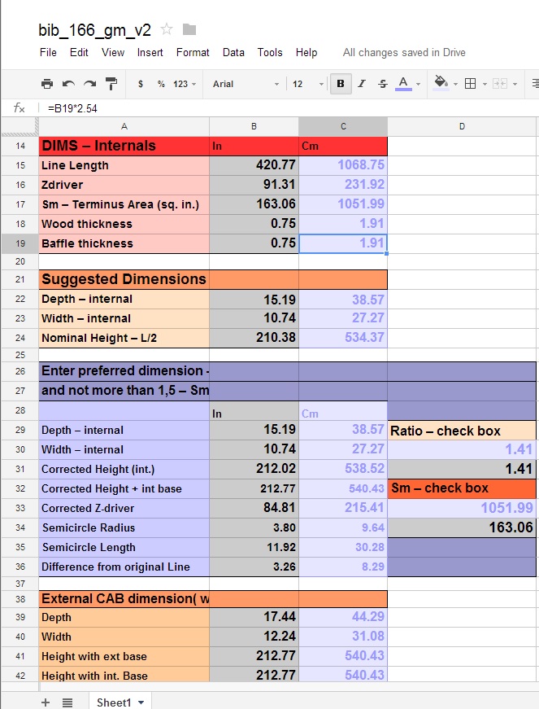Open the text color picker
The width and height of the screenshot is (539, 709).
(403, 84)
